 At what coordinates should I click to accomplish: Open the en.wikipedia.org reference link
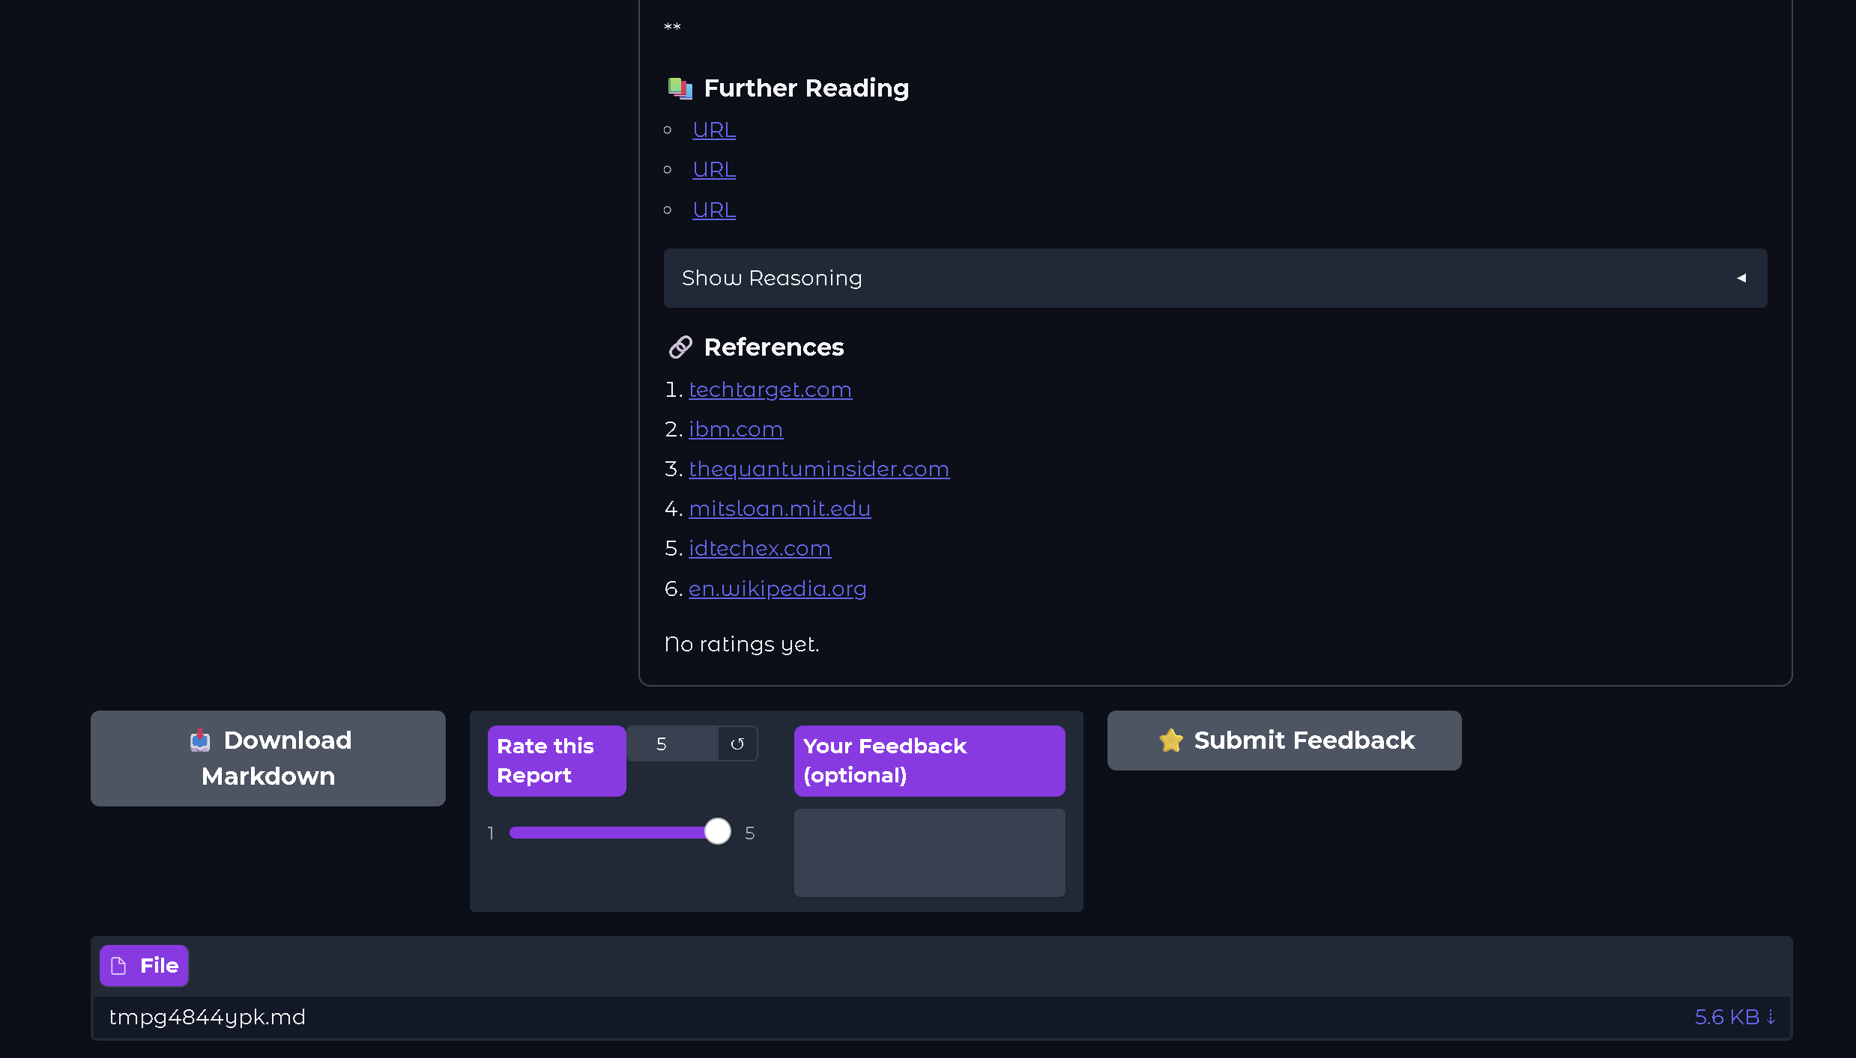click(777, 589)
